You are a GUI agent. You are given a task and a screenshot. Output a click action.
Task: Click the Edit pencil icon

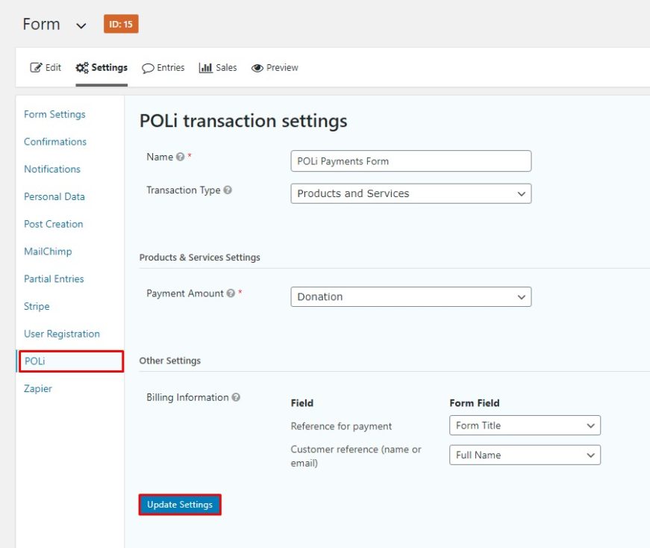point(34,67)
